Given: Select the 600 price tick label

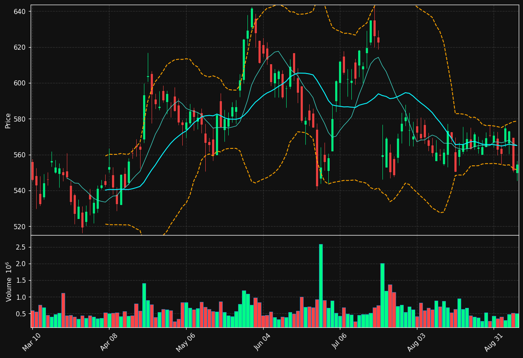Looking at the screenshot, I should [20, 83].
